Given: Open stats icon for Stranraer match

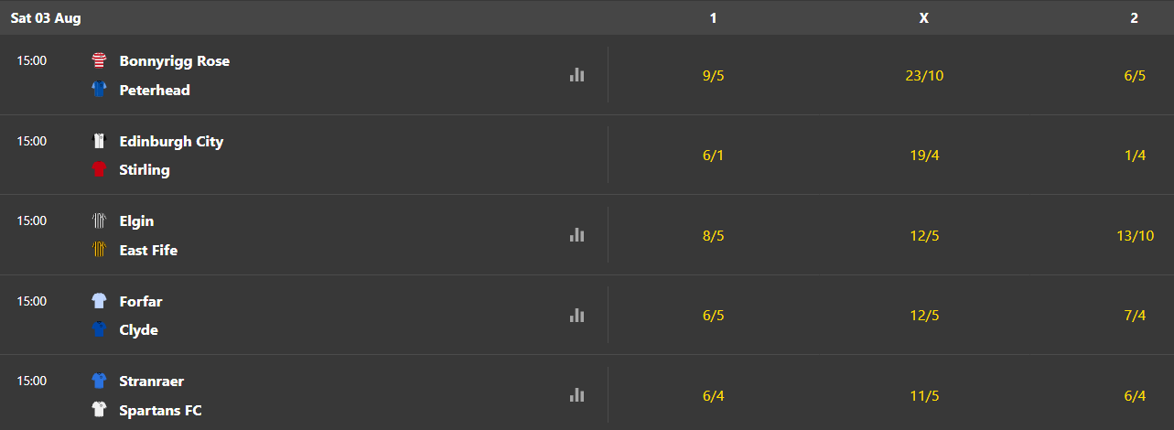Looking at the screenshot, I should [x=576, y=395].
